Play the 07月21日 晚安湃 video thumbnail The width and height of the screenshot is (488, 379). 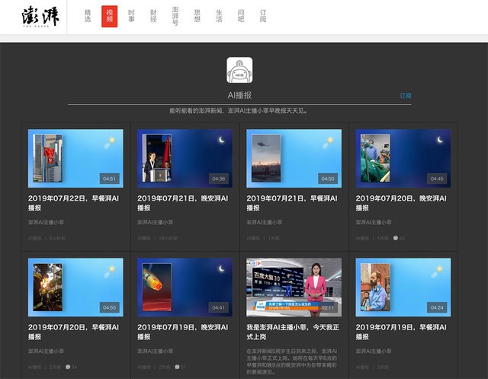tap(185, 159)
